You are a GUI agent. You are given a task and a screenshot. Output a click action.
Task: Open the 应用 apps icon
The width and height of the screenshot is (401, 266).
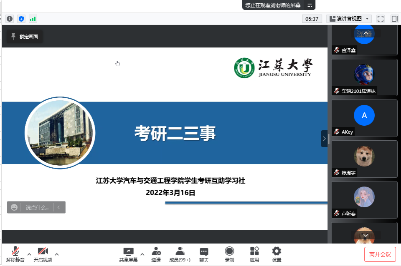(x=254, y=254)
